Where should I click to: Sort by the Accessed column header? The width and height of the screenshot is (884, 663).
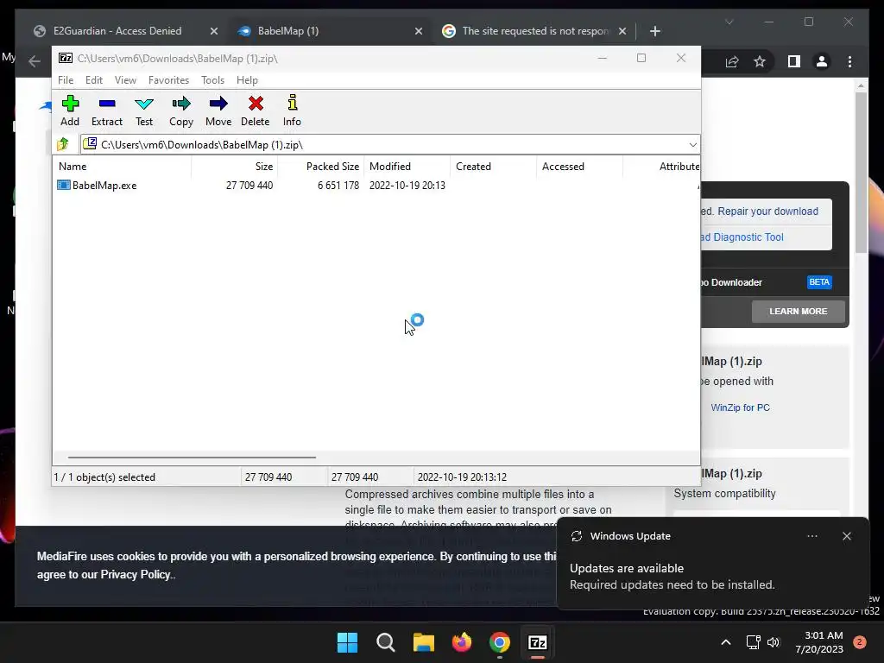click(579, 167)
